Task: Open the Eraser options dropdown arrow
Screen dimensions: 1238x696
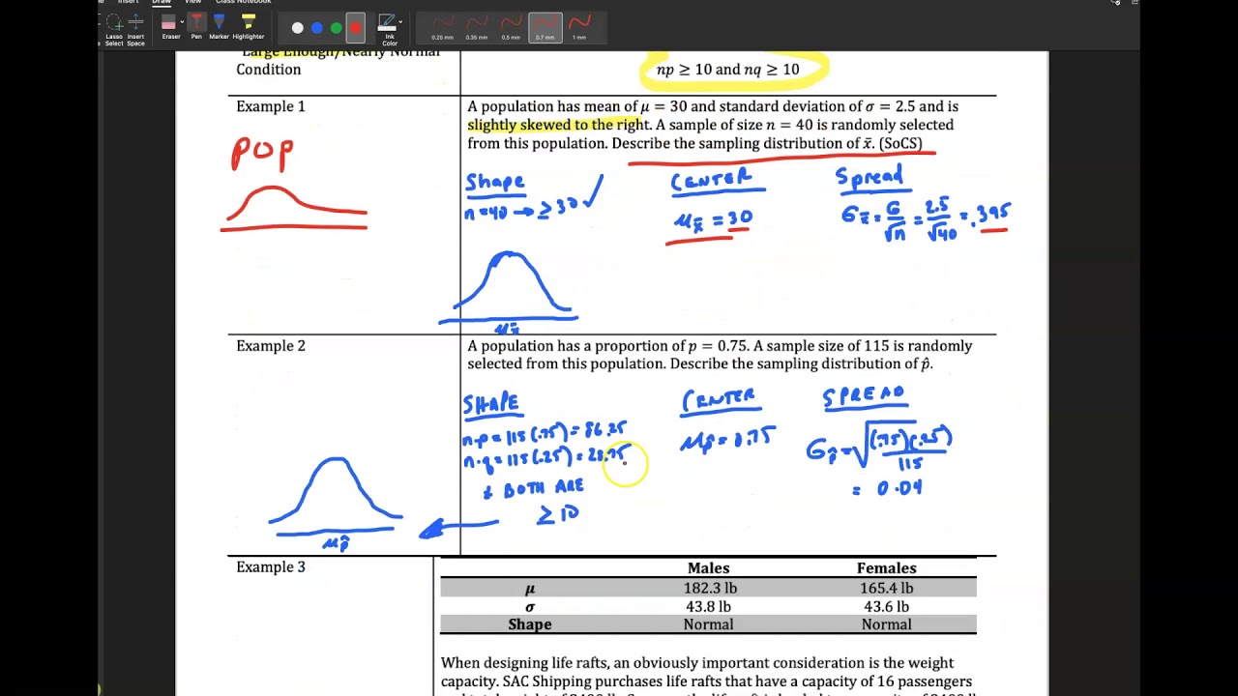Action: (182, 23)
